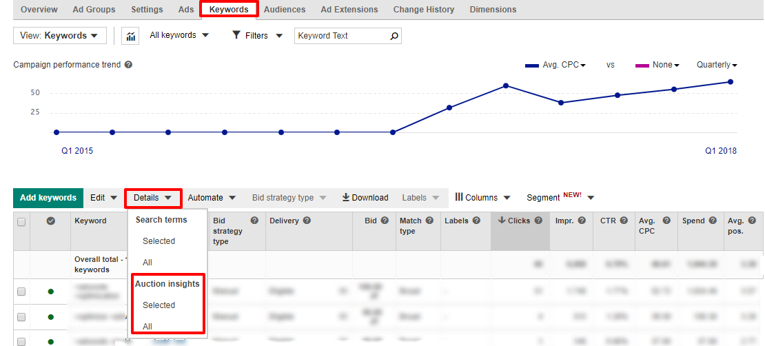The image size is (765, 346).
Task: Open the Filters dropdown
Action: point(258,35)
